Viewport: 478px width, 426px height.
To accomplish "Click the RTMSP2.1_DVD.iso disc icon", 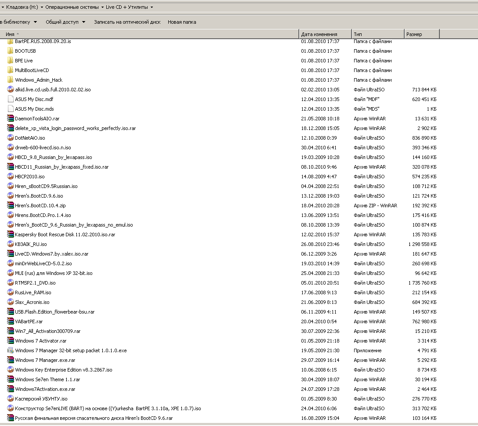I will (x=11, y=283).
